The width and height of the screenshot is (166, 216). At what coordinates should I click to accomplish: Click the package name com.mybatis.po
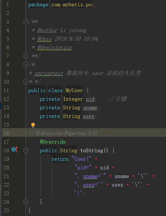click(x=72, y=5)
